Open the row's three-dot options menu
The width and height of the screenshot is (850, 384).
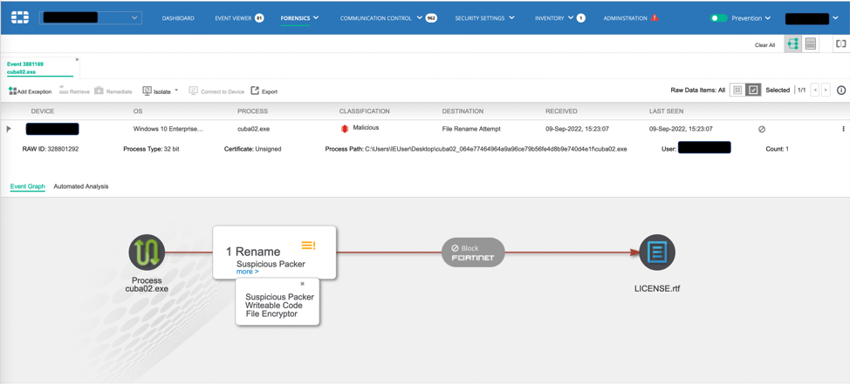[x=843, y=129]
